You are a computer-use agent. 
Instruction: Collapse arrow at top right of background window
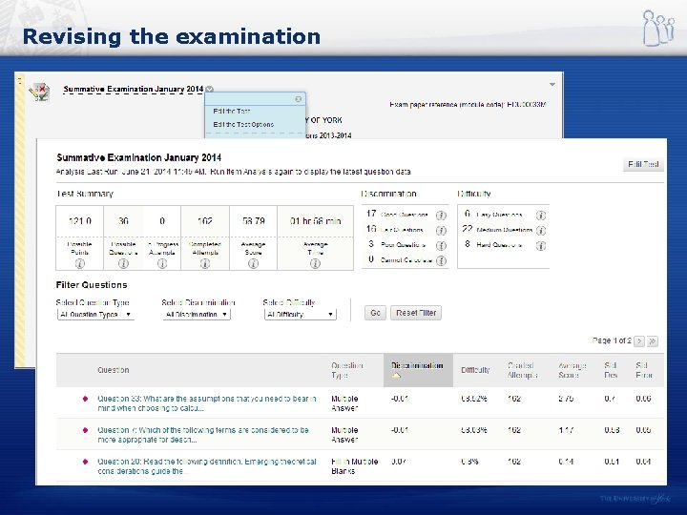(552, 84)
